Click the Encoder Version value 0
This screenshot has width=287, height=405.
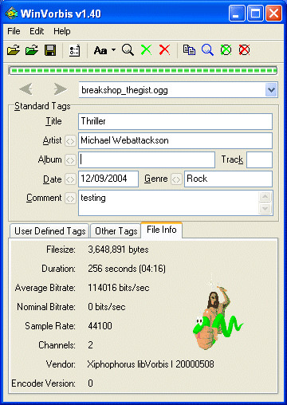pos(90,383)
